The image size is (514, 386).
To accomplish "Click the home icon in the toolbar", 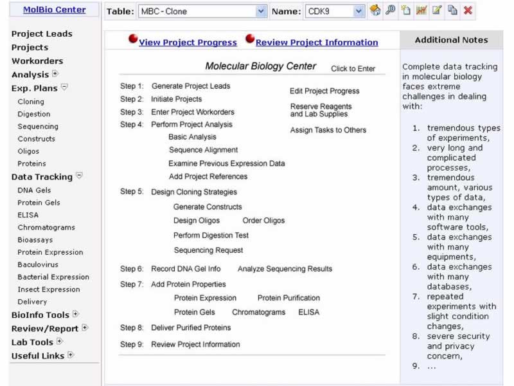I will click(x=375, y=10).
